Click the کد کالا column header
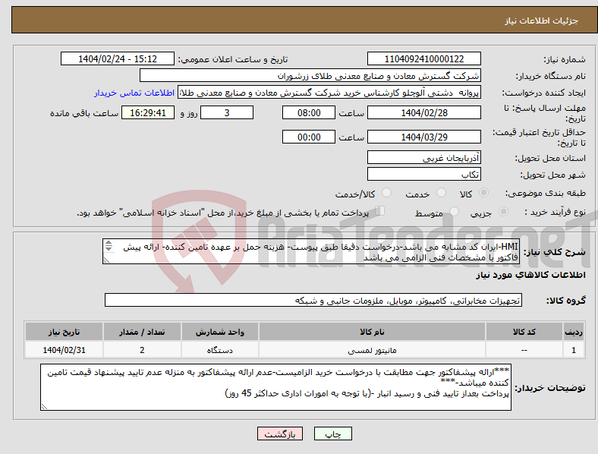Viewport: 598px width, 454px height. (x=524, y=332)
